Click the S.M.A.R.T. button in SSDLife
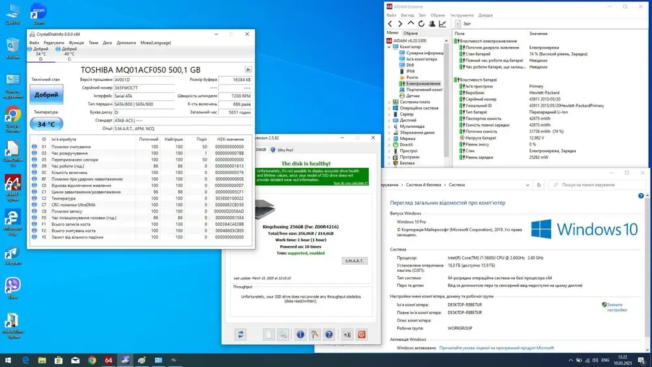652x367 pixels. point(355,261)
